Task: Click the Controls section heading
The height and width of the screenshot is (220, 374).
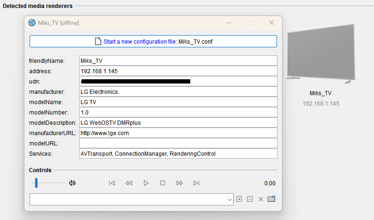Action: (40, 170)
